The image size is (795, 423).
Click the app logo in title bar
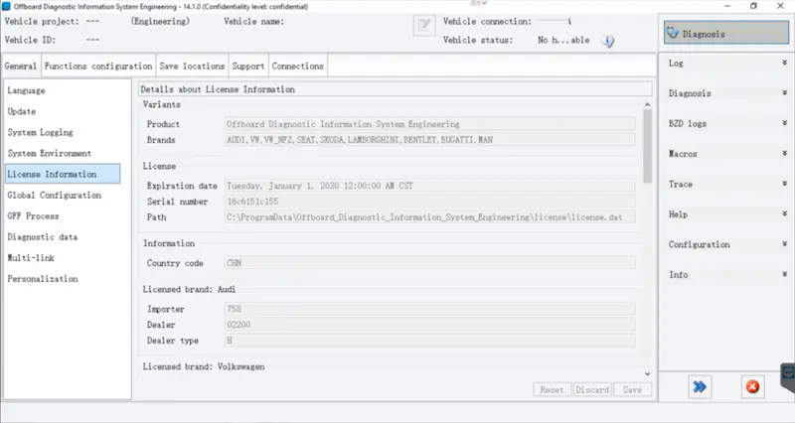tap(7, 7)
